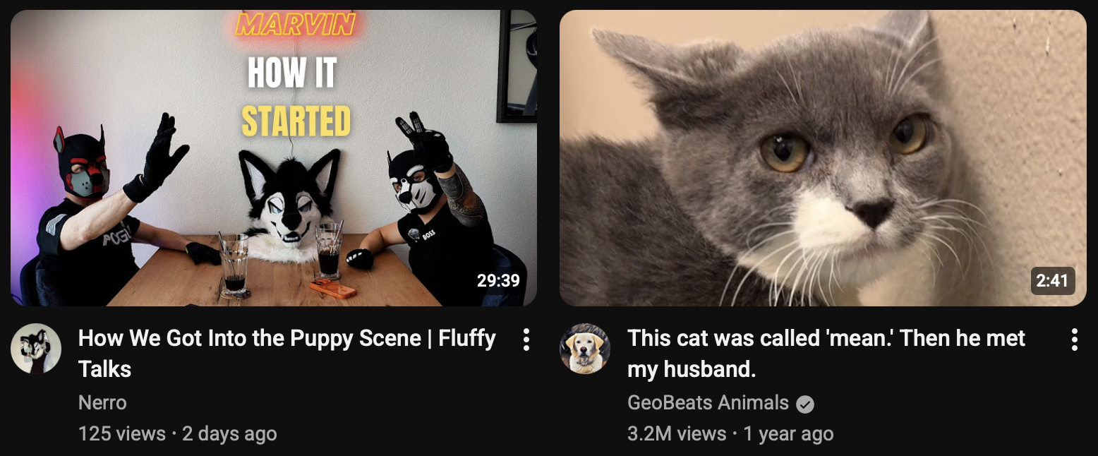The height and width of the screenshot is (456, 1098).
Task: Click the 29:39 duration badge
Action: [498, 281]
